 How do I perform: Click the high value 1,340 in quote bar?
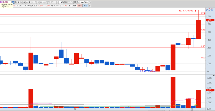point(65,6)
